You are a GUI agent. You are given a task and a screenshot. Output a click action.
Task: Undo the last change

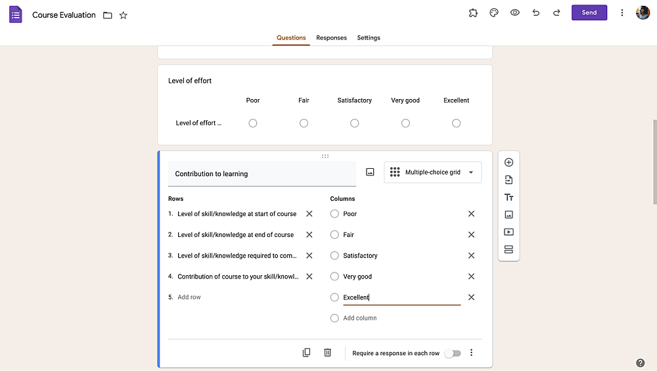coord(536,12)
